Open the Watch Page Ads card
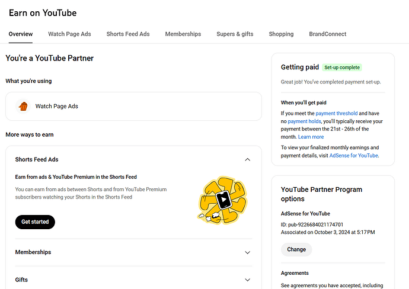Viewport: 409px width, 289px height. coord(133,107)
